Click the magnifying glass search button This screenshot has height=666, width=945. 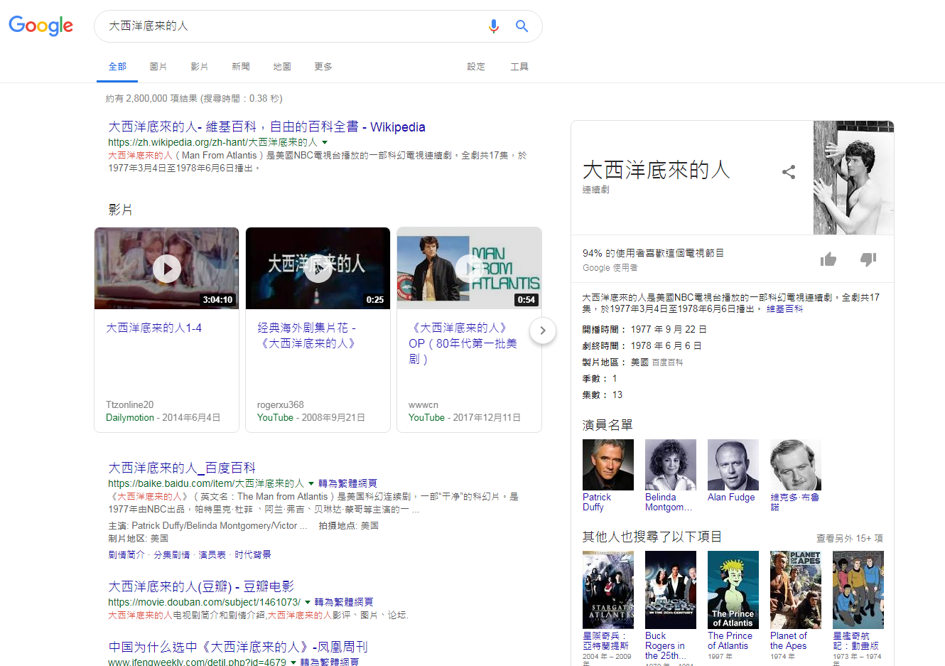click(x=522, y=26)
